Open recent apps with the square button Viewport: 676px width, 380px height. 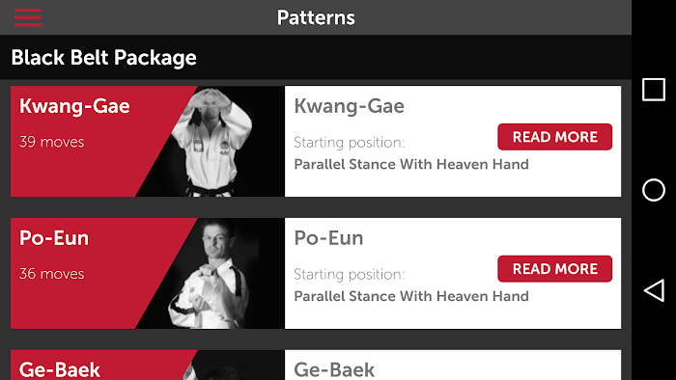(x=654, y=90)
